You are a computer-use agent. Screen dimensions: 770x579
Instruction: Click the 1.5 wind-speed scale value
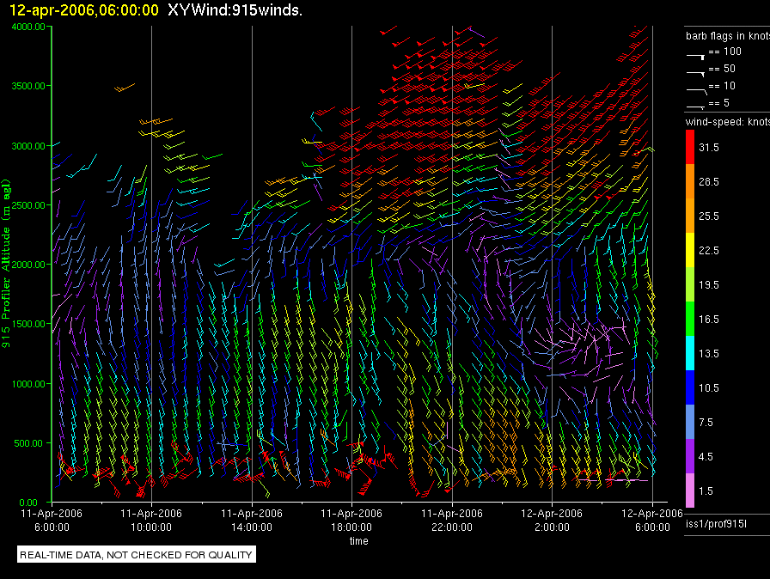click(706, 491)
